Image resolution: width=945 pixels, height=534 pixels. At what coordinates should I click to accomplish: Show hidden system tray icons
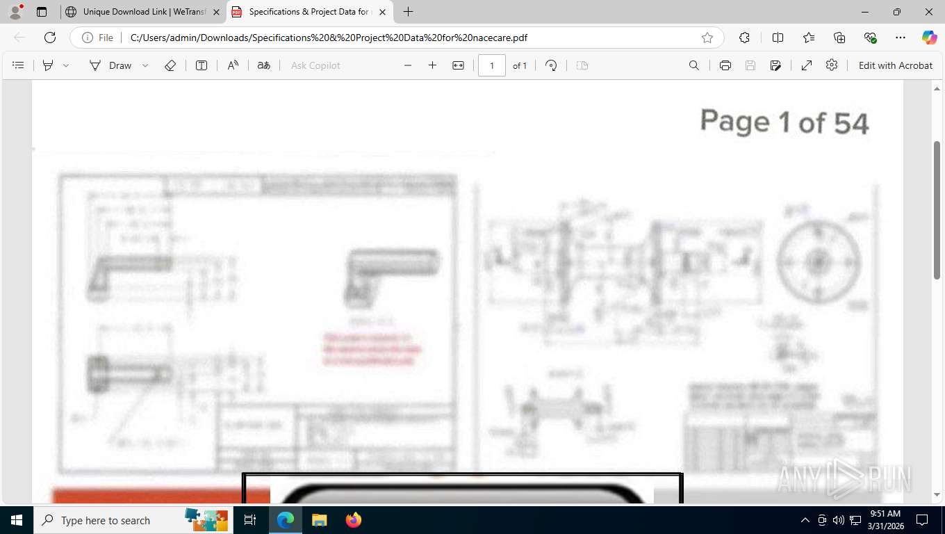[x=805, y=520]
